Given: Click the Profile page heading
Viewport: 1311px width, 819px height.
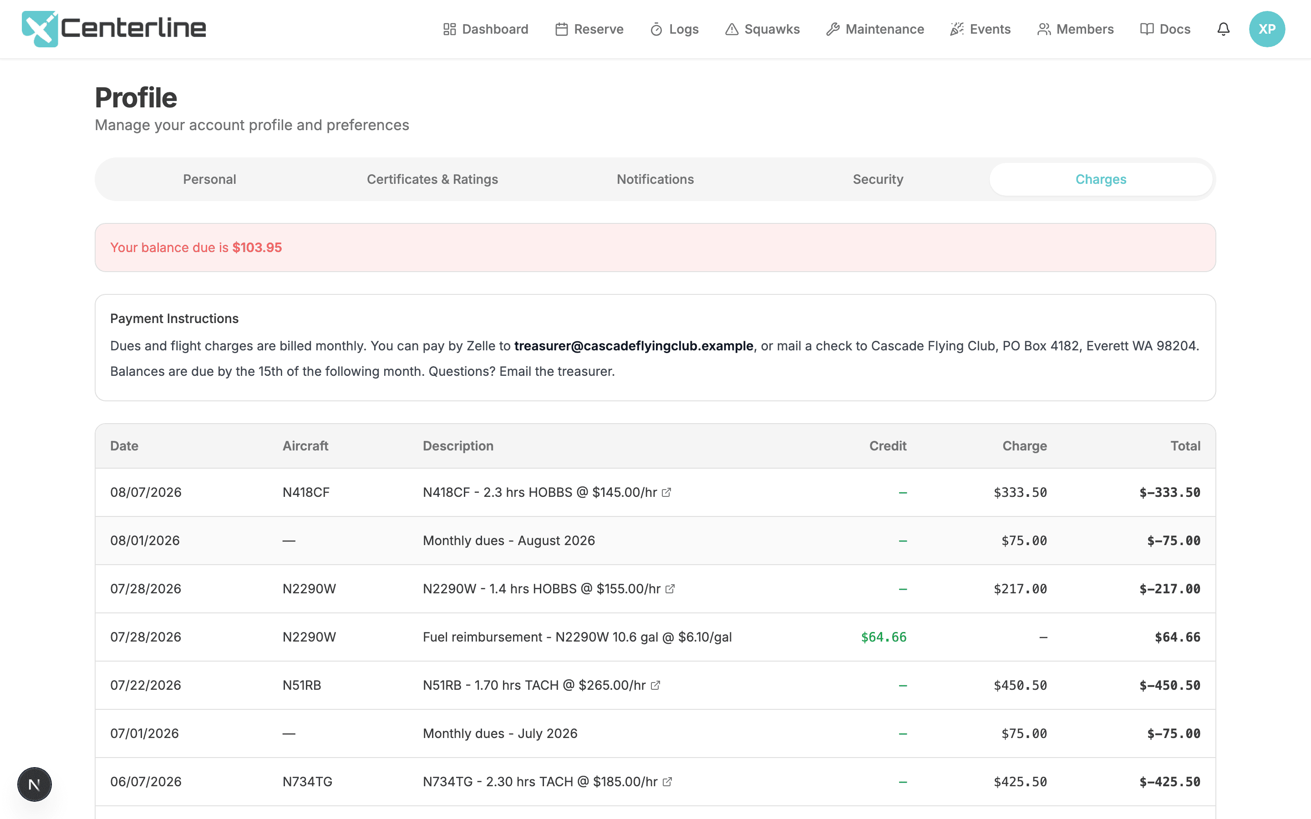Looking at the screenshot, I should (x=136, y=97).
